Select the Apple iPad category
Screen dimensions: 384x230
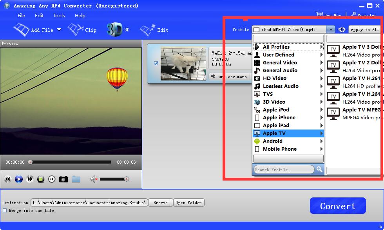click(288, 125)
